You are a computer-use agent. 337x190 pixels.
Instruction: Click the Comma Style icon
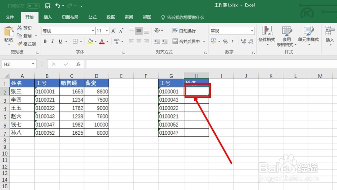click(233, 41)
